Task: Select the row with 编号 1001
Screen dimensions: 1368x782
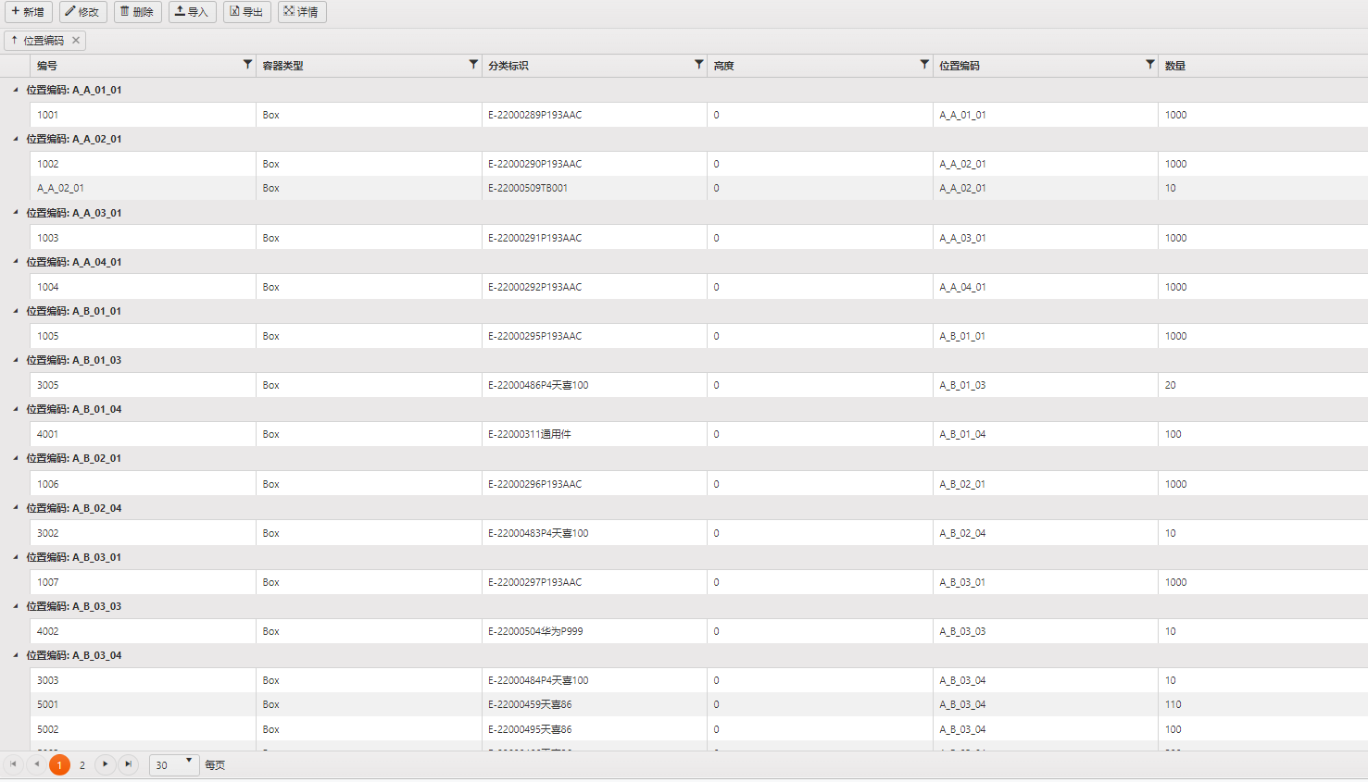Action: [x=139, y=114]
